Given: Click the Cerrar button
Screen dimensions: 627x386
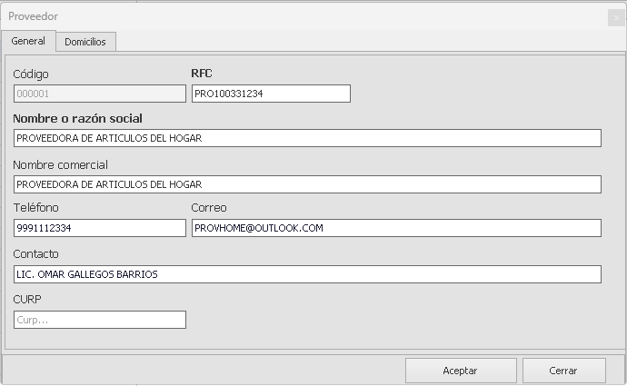Looking at the screenshot, I should [563, 371].
